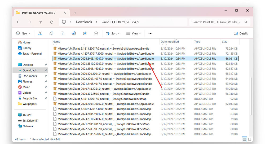Click the Cut scissors icon
The height and width of the screenshot is (144, 265).
[x=40, y=33]
